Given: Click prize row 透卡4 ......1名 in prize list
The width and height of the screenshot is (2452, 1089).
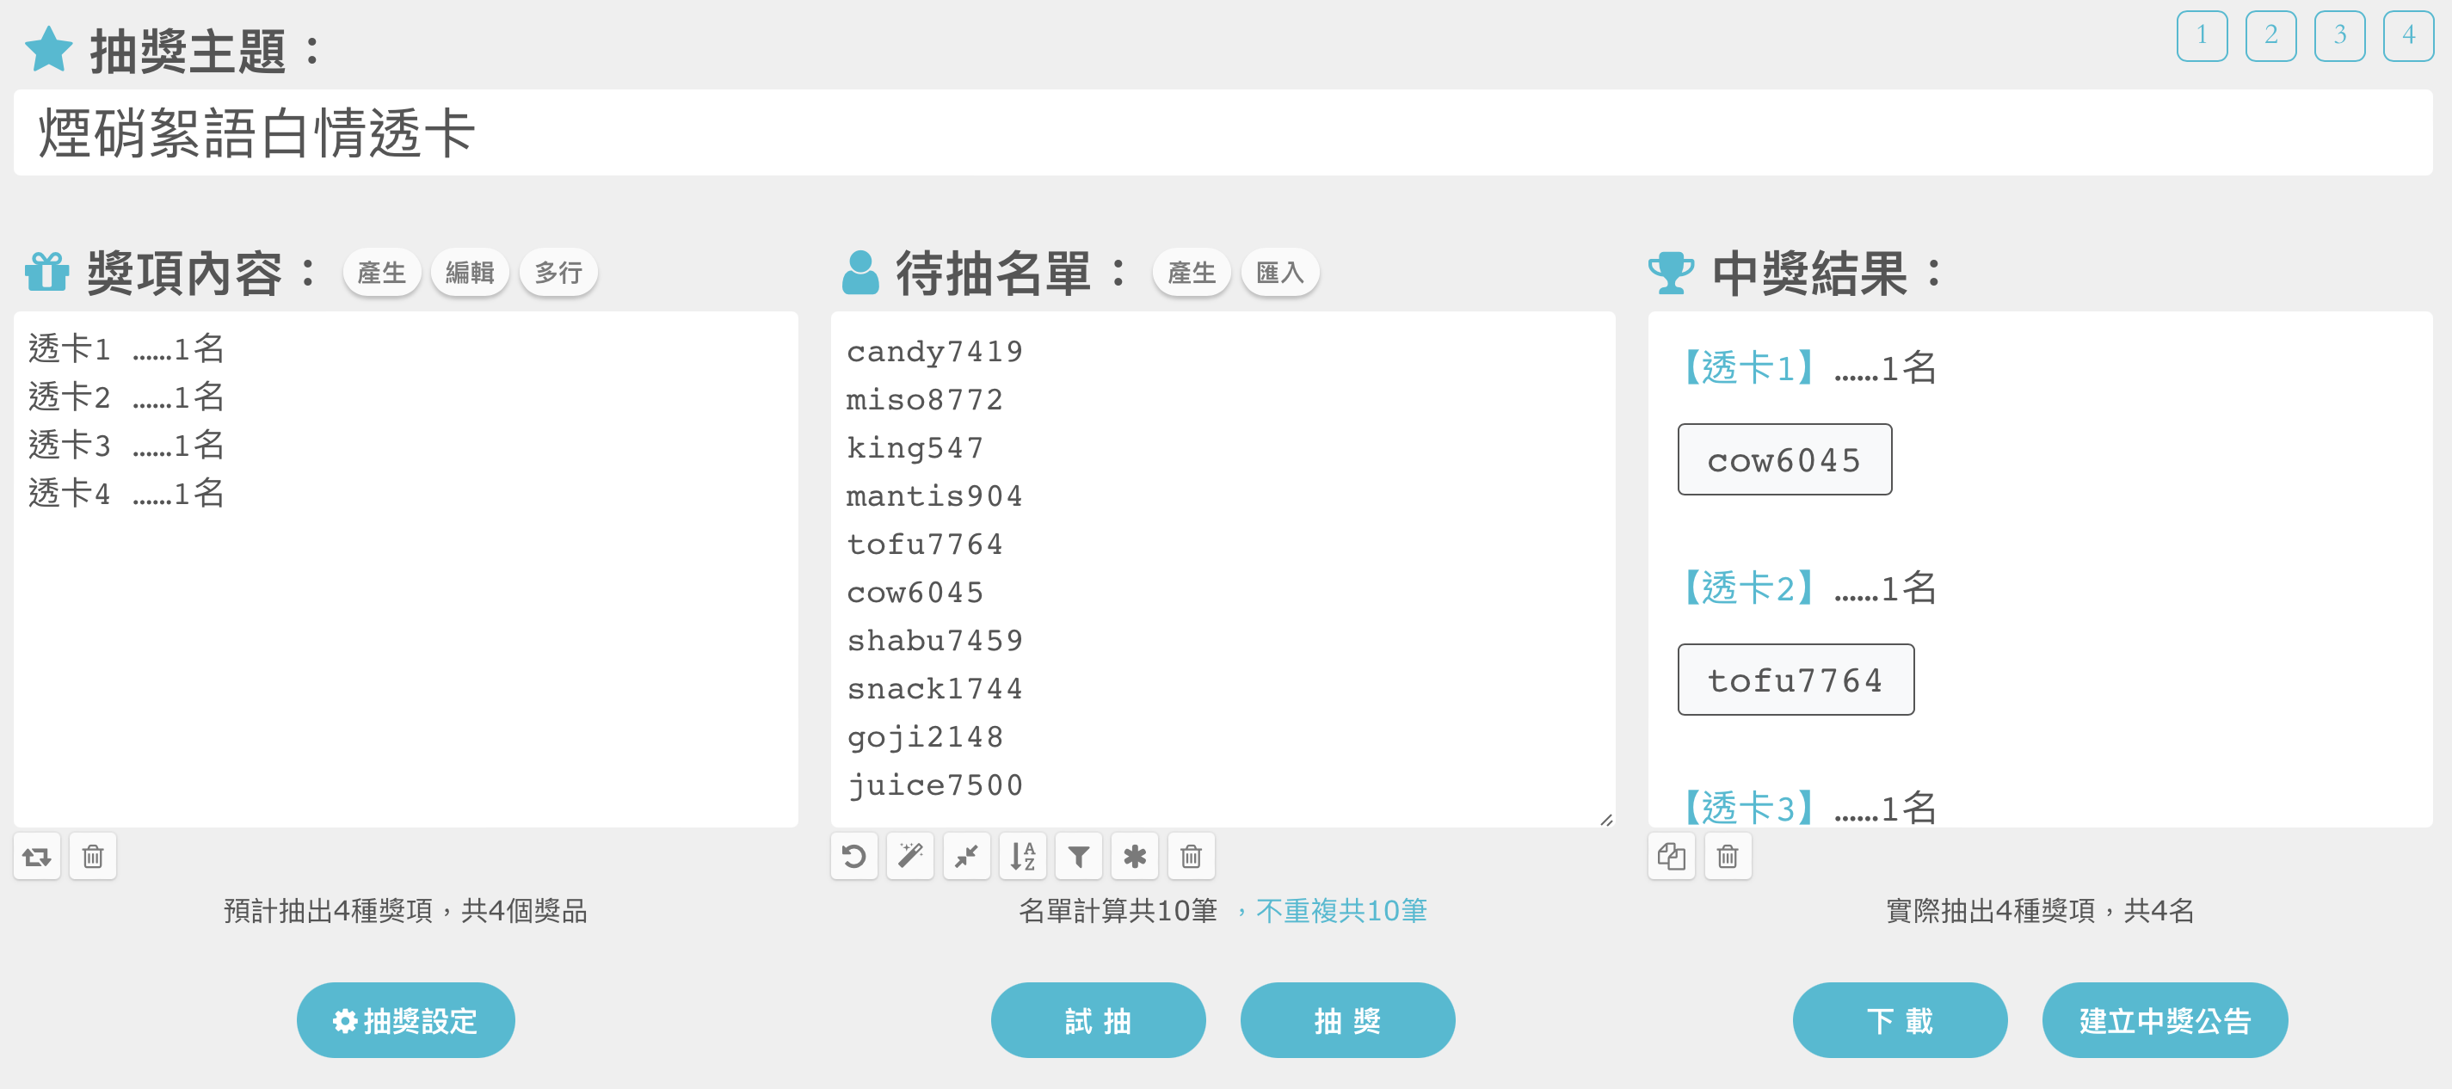Looking at the screenshot, I should (126, 493).
